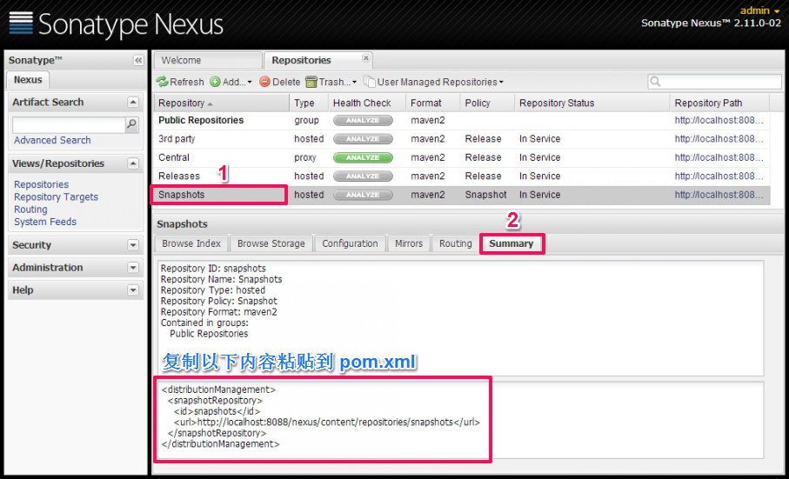Open the Repositories sidebar link
The width and height of the screenshot is (789, 479).
[41, 184]
